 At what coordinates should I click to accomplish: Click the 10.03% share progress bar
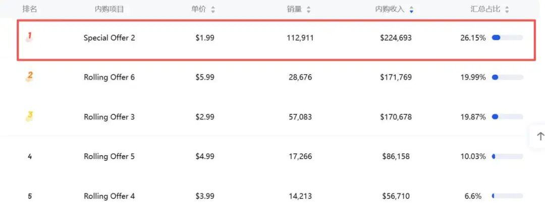[507, 156]
